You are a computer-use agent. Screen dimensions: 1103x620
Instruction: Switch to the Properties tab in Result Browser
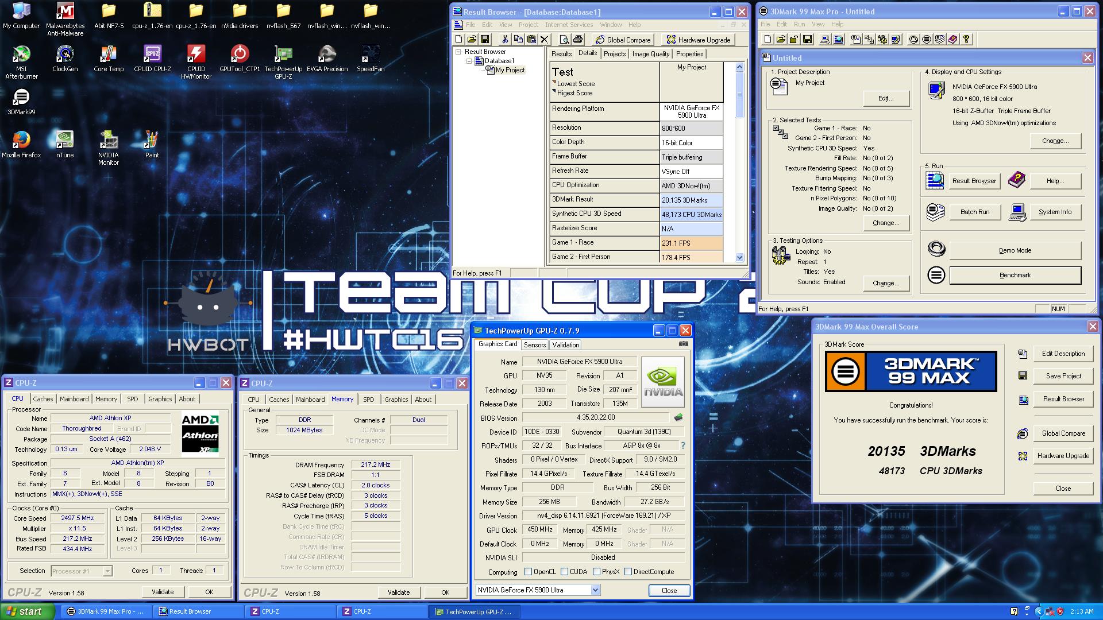pos(689,54)
